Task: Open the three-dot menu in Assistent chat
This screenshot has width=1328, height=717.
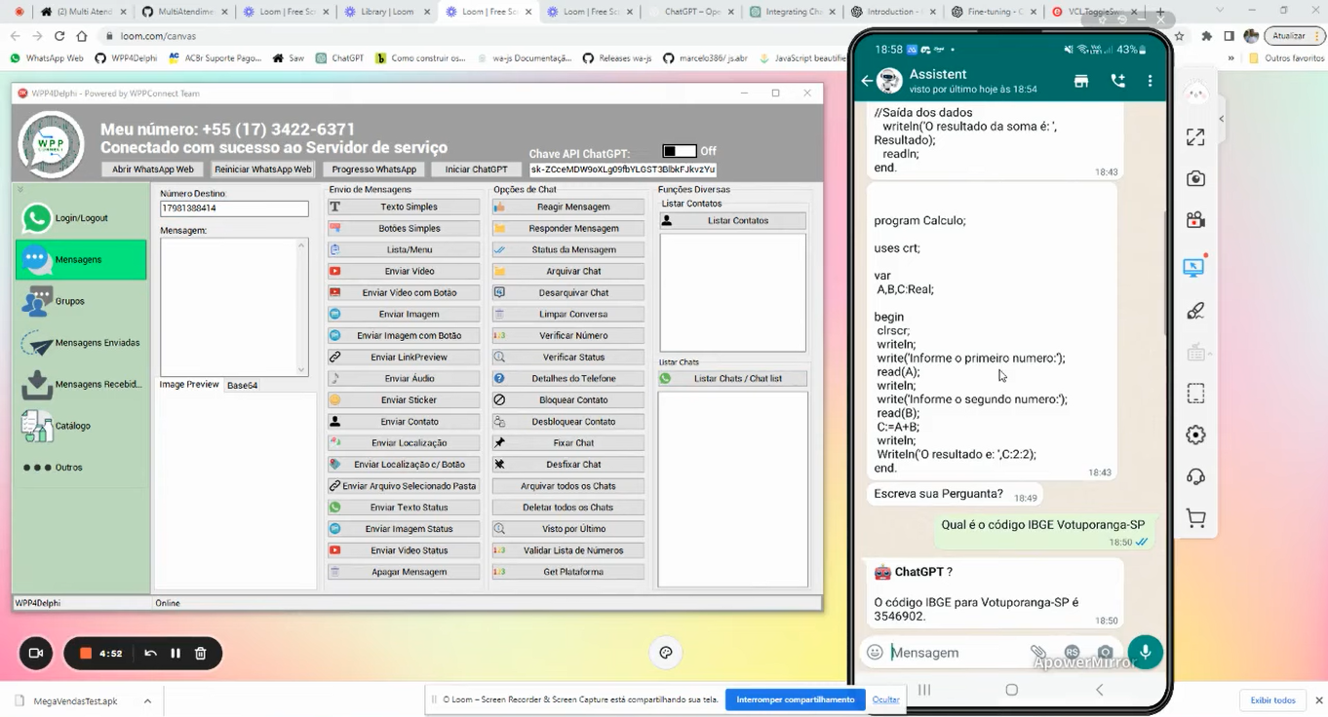Action: [1150, 82]
